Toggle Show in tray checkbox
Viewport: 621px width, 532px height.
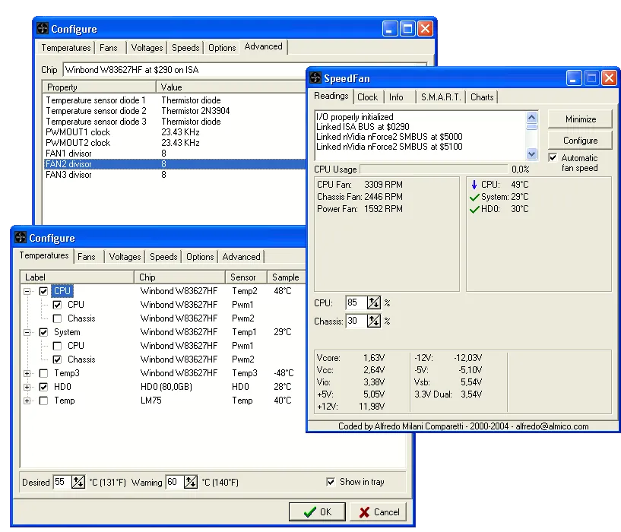pos(331,482)
